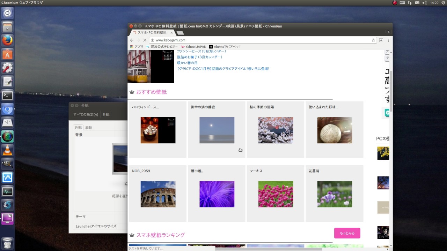Screen dimensions: 447x251
Task: Open the clock showing 14:29
Action: [434, 3]
